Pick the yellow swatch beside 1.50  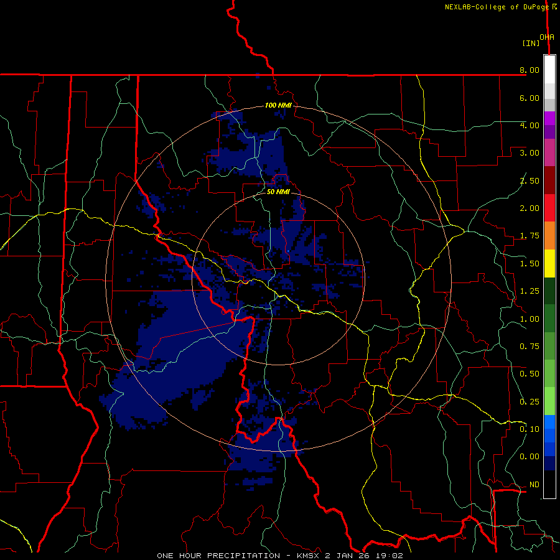click(549, 263)
